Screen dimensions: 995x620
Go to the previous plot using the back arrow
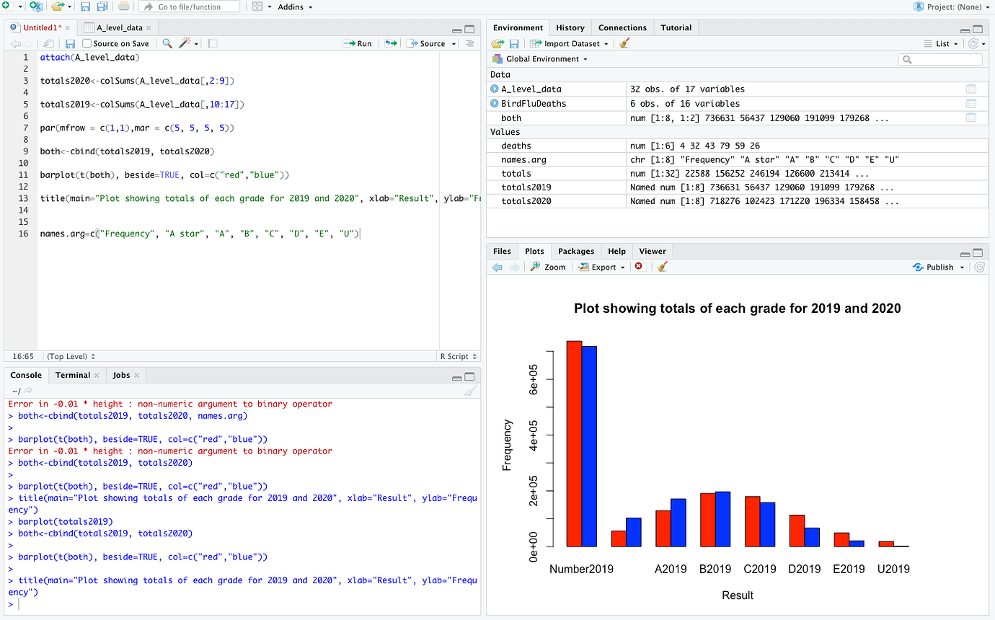tap(497, 267)
